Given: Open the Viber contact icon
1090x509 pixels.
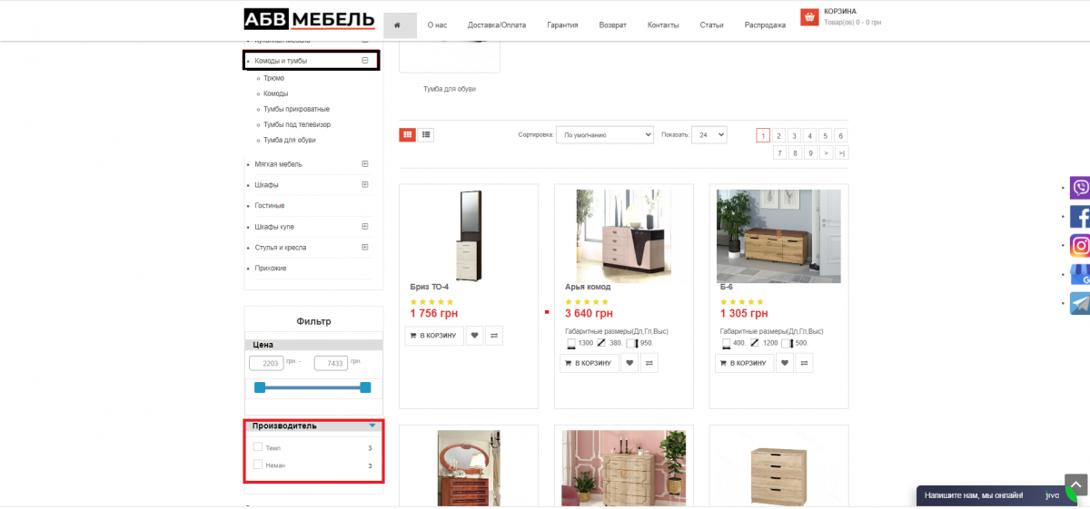Looking at the screenshot, I should pyautogui.click(x=1080, y=188).
